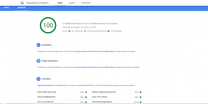The height and width of the screenshot is (104, 208).
Task: Click the 100 score circle gauge
Action: (48, 25)
